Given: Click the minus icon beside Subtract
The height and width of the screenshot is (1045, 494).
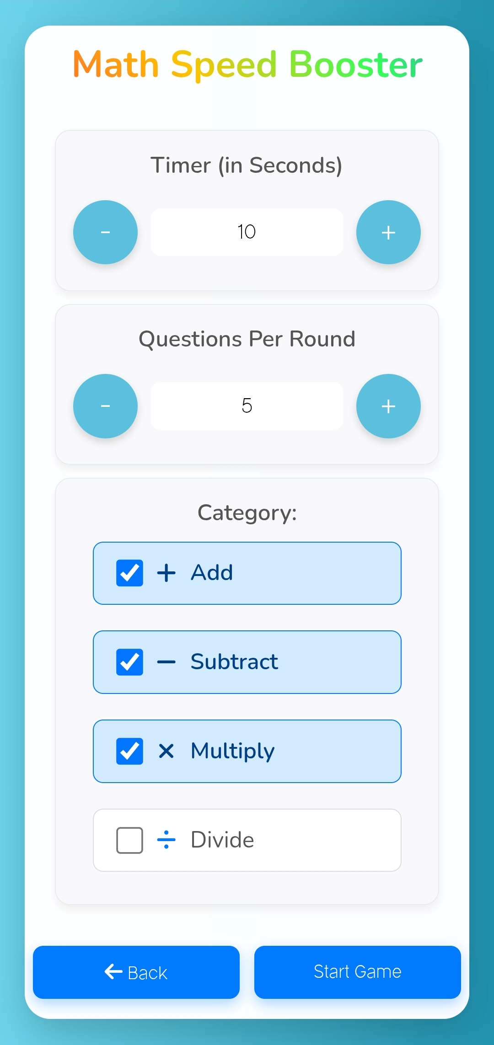Looking at the screenshot, I should tap(166, 662).
